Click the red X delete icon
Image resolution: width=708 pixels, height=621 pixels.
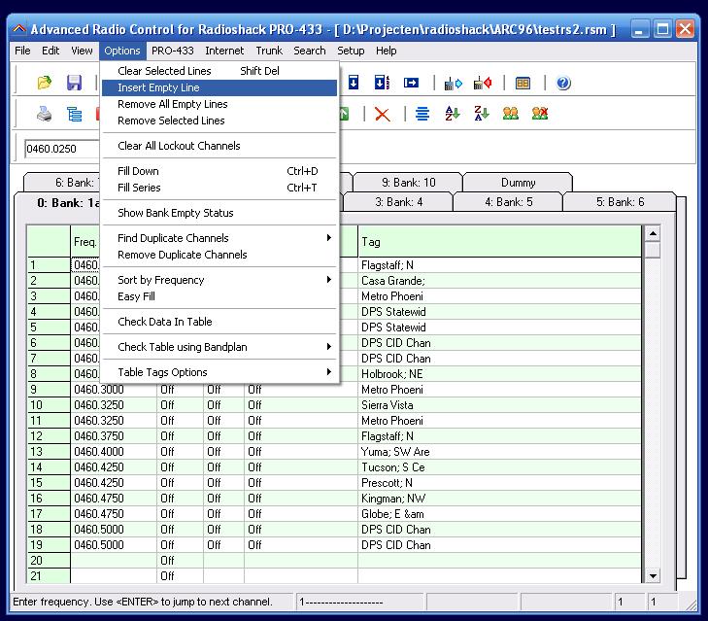[383, 114]
